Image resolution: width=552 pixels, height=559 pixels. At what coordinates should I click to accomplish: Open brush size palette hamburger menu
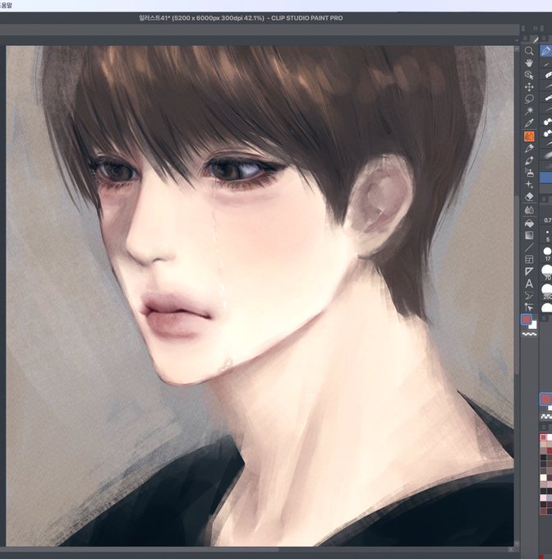point(544,199)
